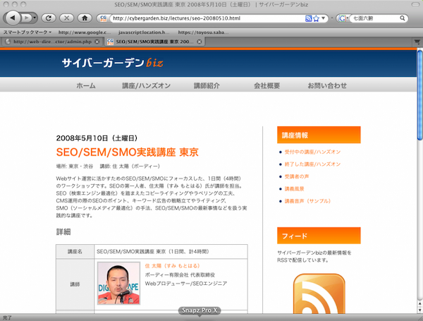Open the 受講者の声 sidebar link
Viewport: 423px width, 321px height.
297,176
